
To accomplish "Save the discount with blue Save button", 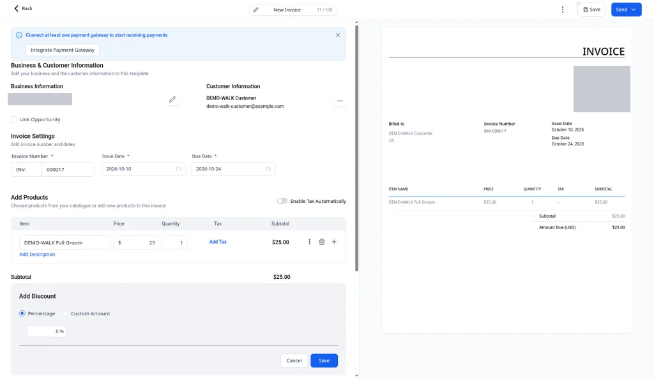I will (324, 360).
